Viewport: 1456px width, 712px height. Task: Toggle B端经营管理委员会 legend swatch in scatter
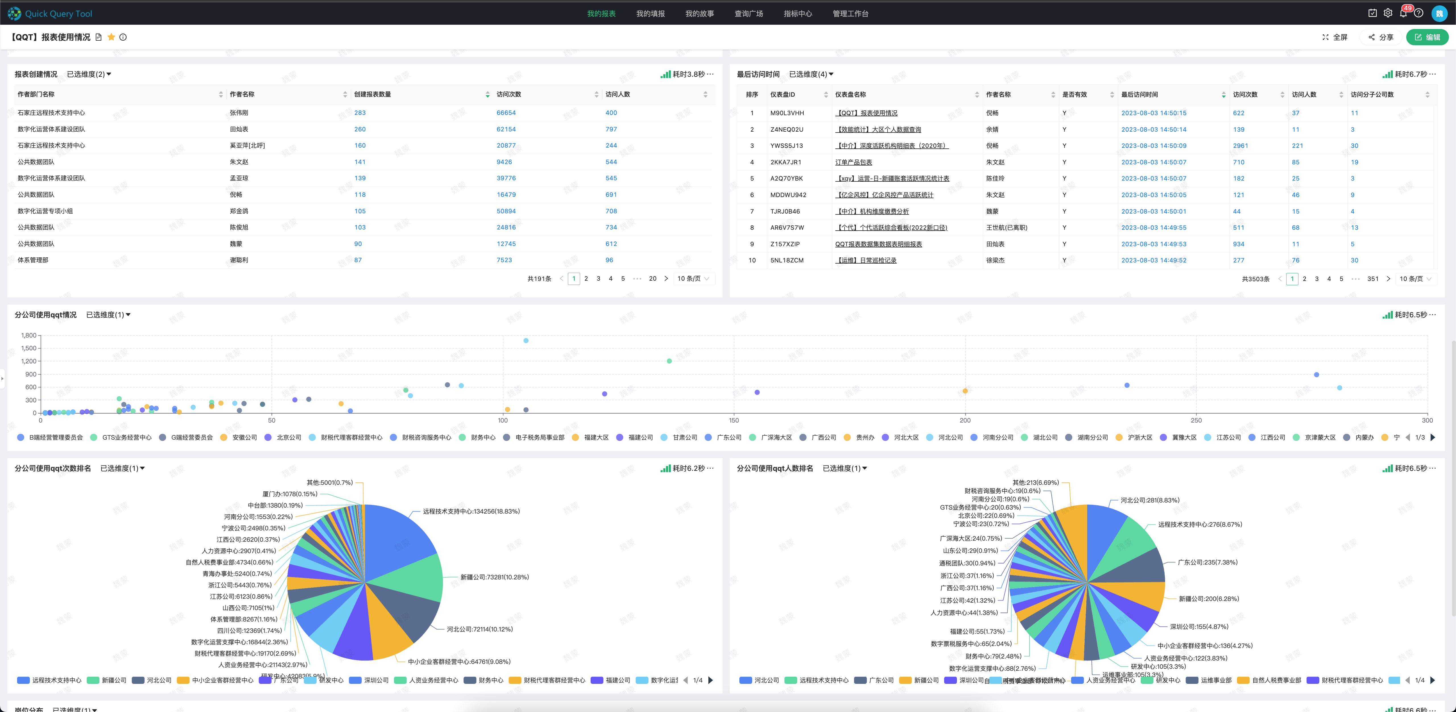point(21,437)
